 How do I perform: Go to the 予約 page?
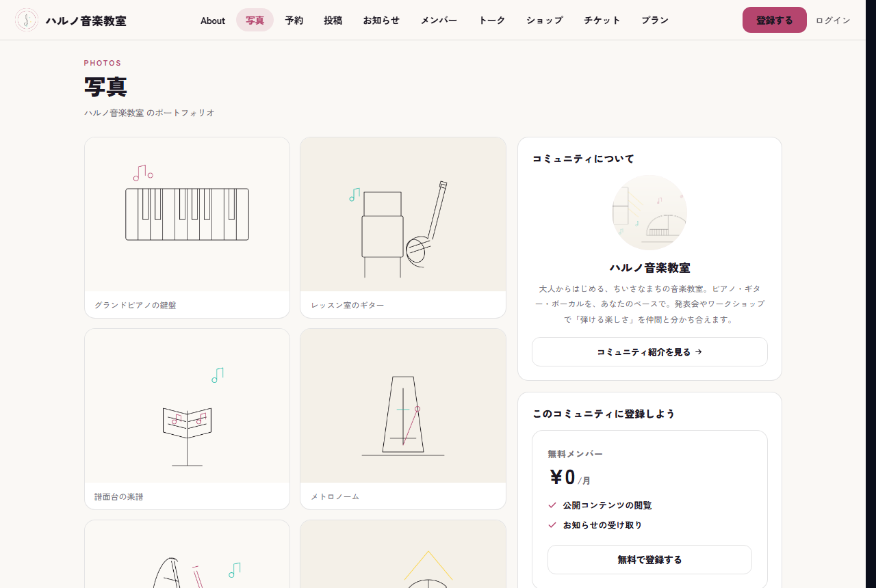click(294, 21)
